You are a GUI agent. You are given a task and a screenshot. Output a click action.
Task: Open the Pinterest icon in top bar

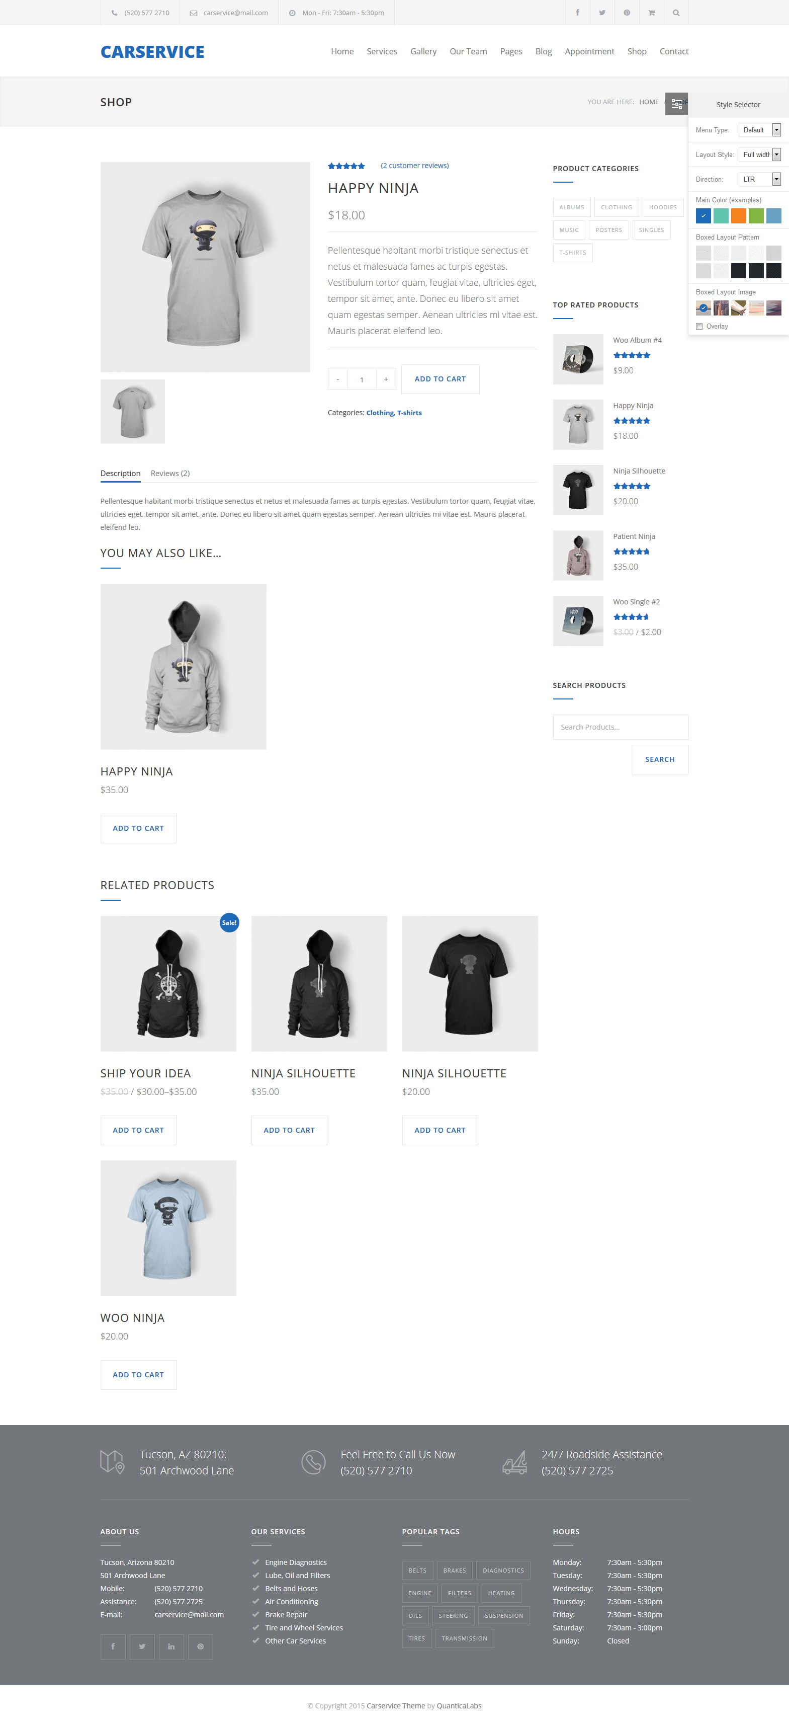point(627,13)
